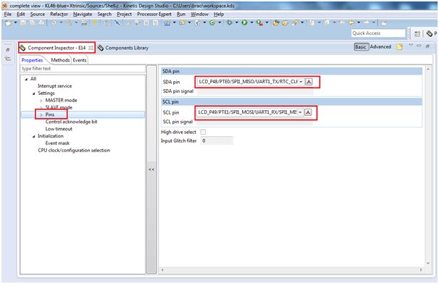Click the yellow star toolbar icon
439x284 pixels.
pos(95,23)
